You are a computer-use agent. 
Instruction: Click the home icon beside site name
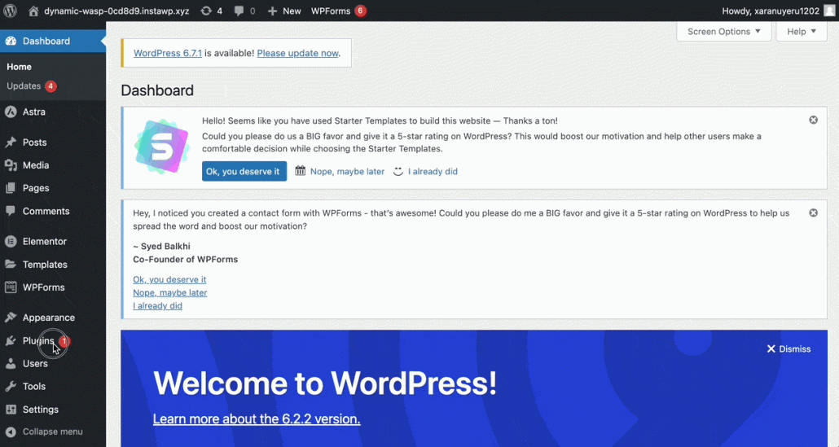pos(33,11)
